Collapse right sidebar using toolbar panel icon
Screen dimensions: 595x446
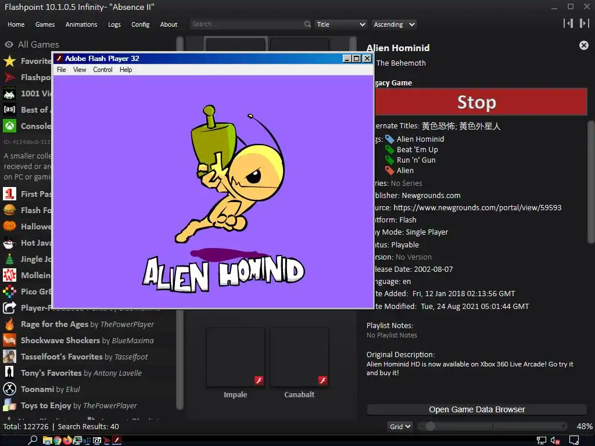click(584, 23)
